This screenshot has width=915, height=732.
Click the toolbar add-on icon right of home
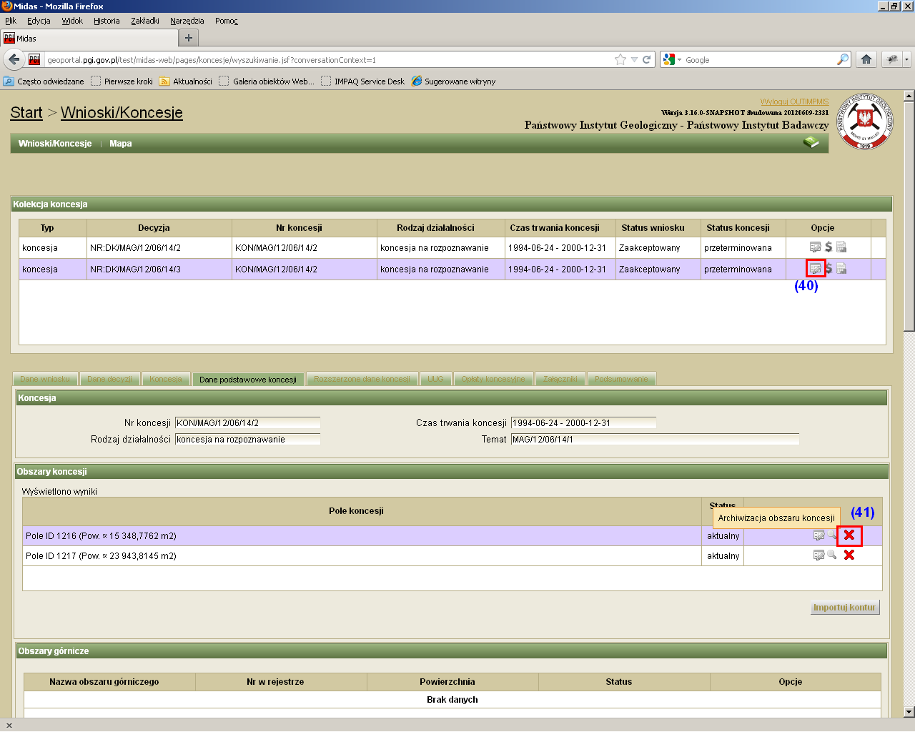(892, 59)
